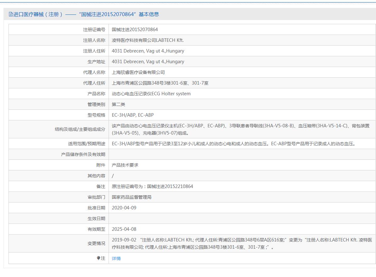Viewport: 376px width, 277px height.
Task: Click the 管理类别 value 第二类
Action: point(118,104)
